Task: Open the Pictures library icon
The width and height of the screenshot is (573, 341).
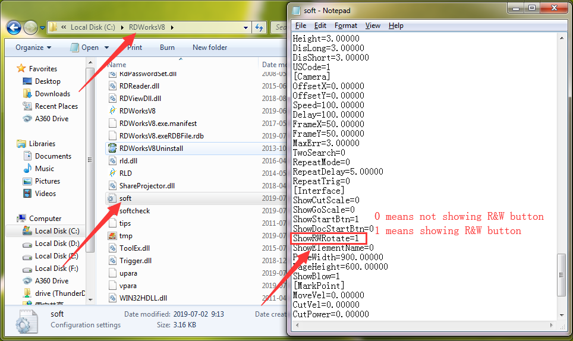Action: pyautogui.click(x=27, y=181)
